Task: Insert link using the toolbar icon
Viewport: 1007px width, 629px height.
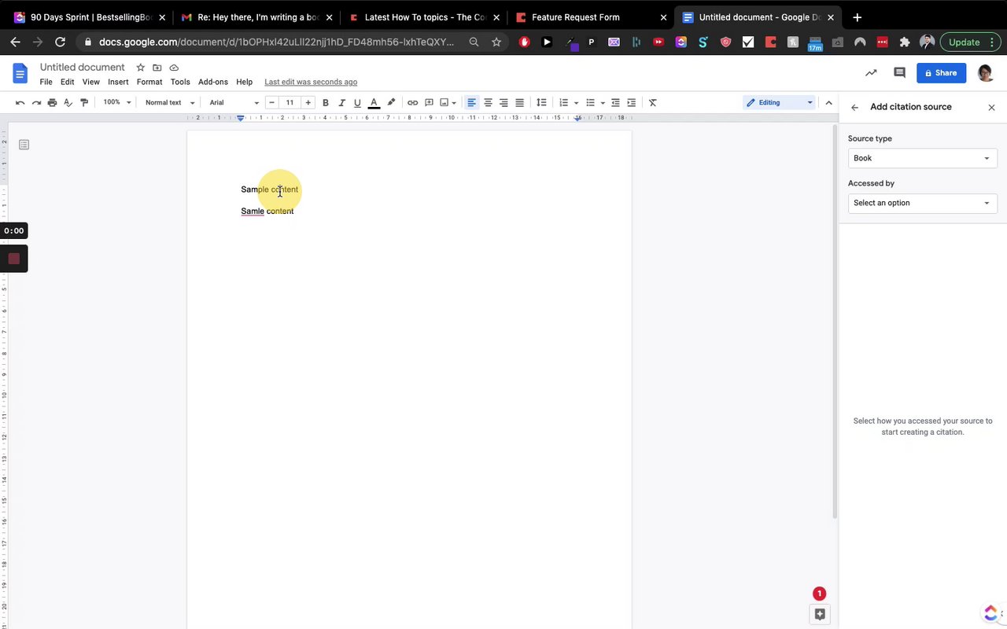Action: pos(412,102)
